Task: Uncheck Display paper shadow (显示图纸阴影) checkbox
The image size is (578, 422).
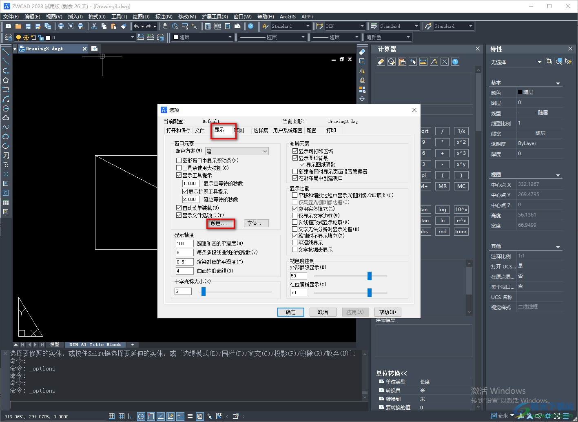Action: [x=302, y=165]
